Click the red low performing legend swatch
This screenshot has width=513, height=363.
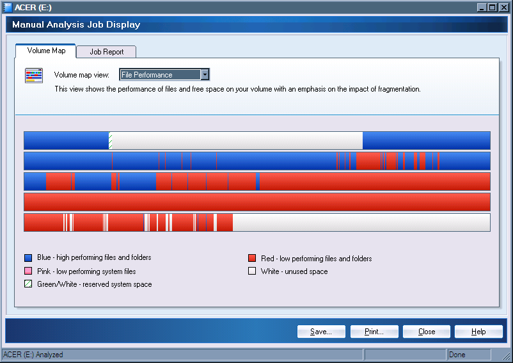[x=252, y=259]
